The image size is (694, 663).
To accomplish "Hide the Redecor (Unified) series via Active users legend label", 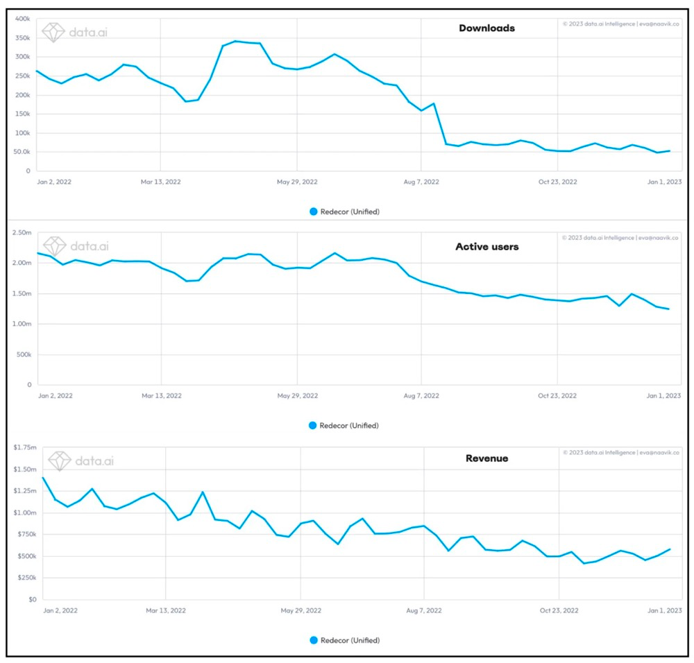I will [x=350, y=425].
